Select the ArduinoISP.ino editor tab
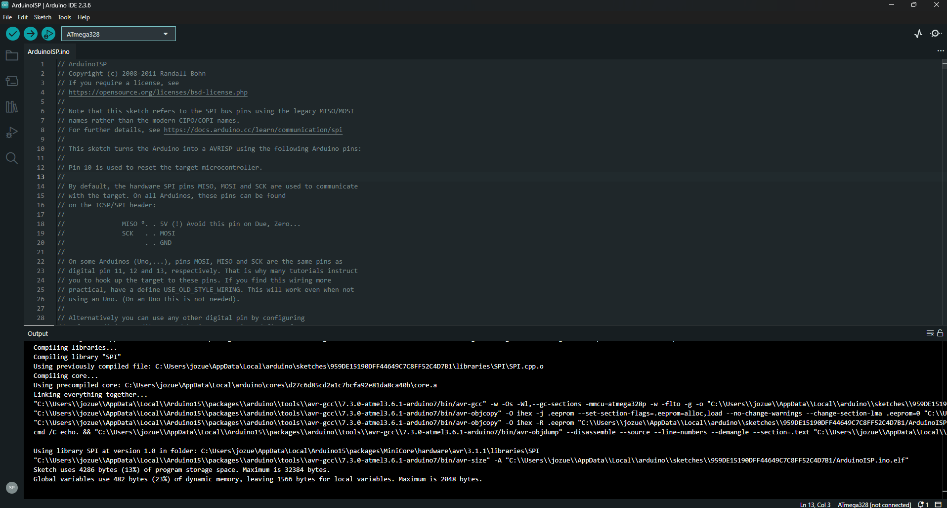Image resolution: width=947 pixels, height=508 pixels. pos(48,51)
